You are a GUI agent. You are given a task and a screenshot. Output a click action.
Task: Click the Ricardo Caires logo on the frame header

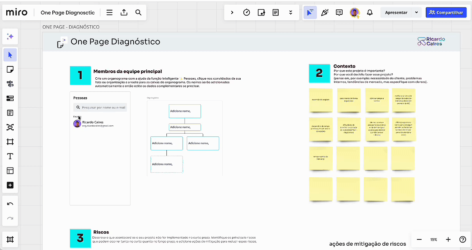point(431,41)
